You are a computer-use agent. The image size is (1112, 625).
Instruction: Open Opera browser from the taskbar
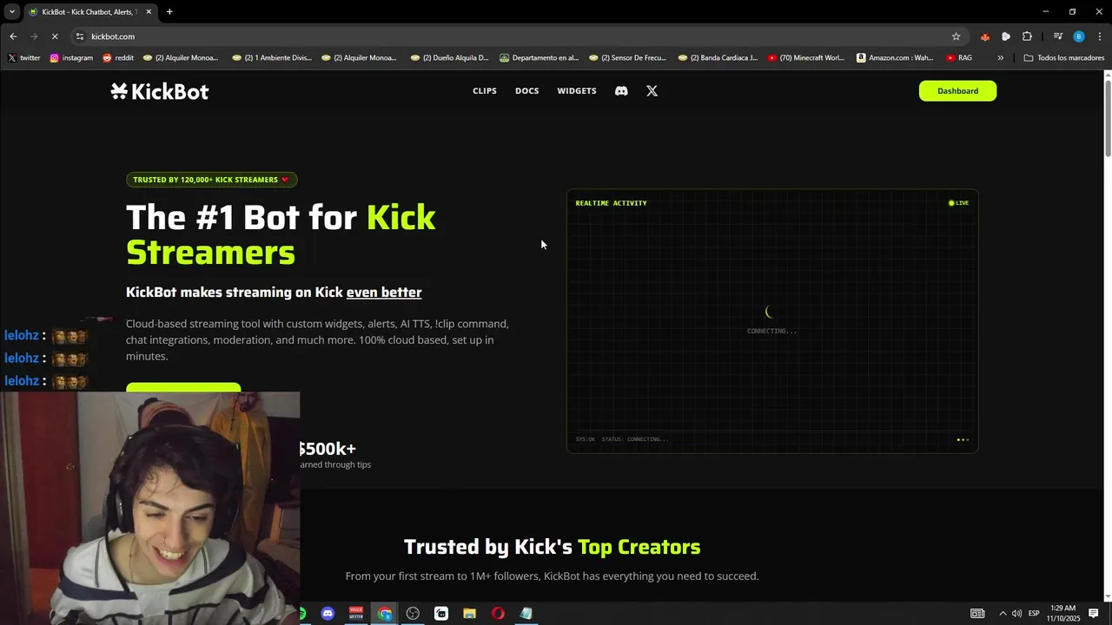(498, 614)
